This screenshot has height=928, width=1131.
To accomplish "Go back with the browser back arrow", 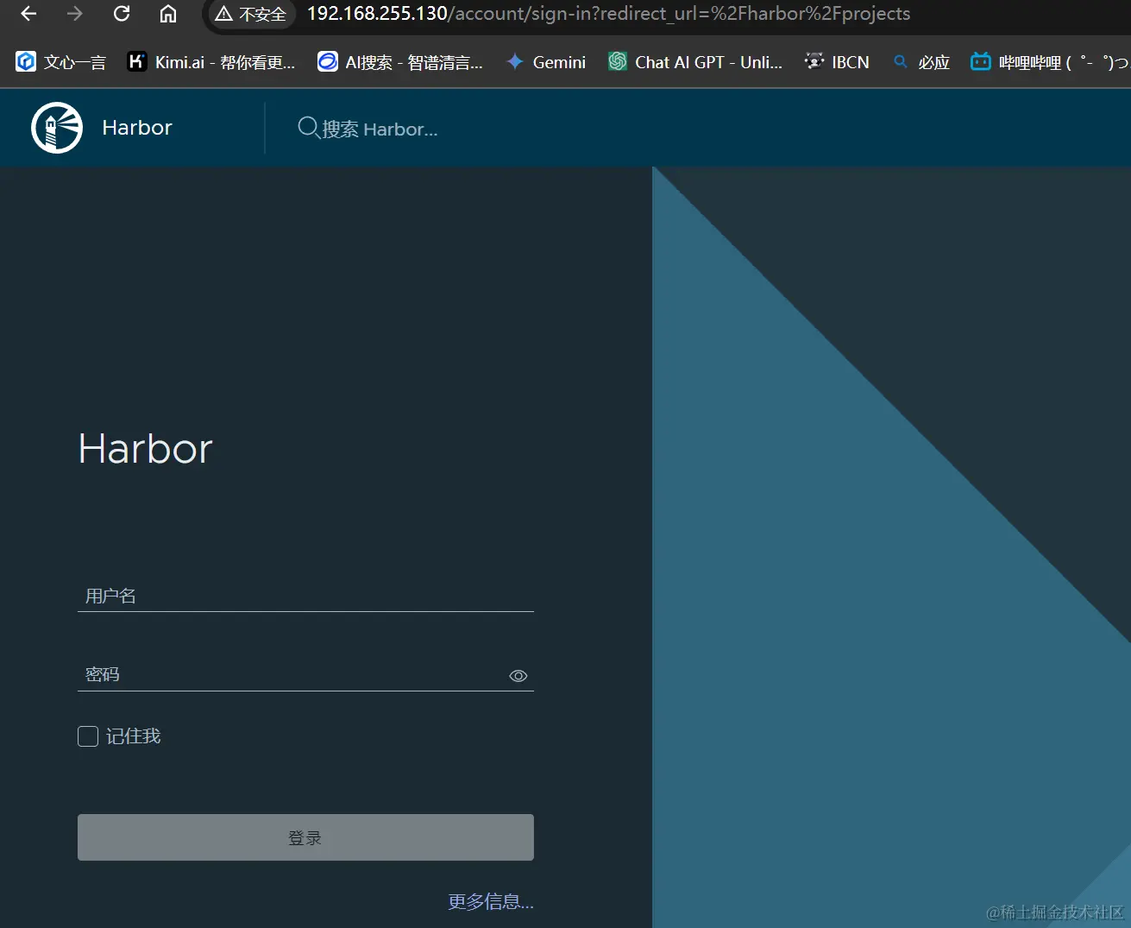I will point(28,14).
